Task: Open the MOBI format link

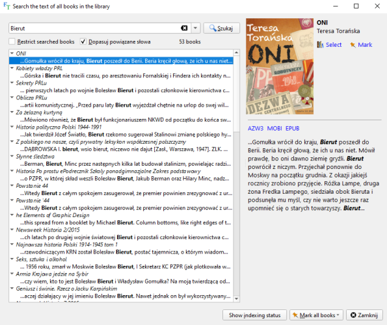Action: (274, 129)
